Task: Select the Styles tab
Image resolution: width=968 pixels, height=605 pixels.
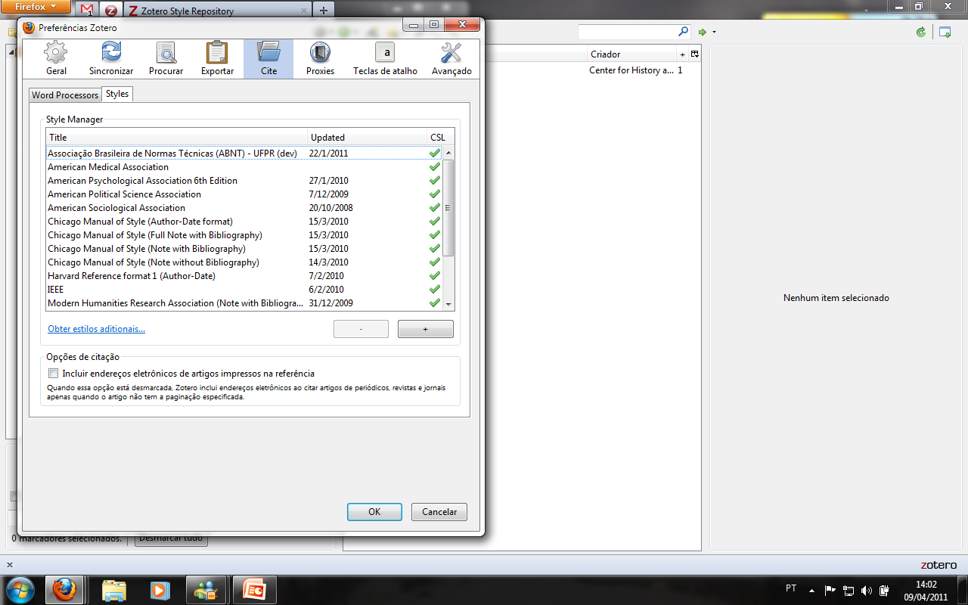Action: tap(117, 94)
